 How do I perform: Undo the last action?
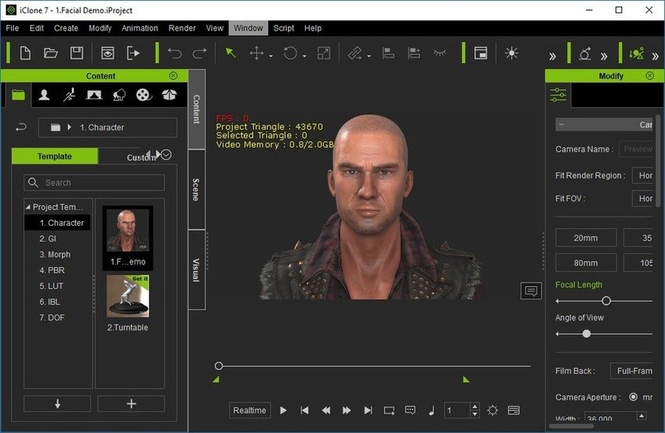click(174, 53)
